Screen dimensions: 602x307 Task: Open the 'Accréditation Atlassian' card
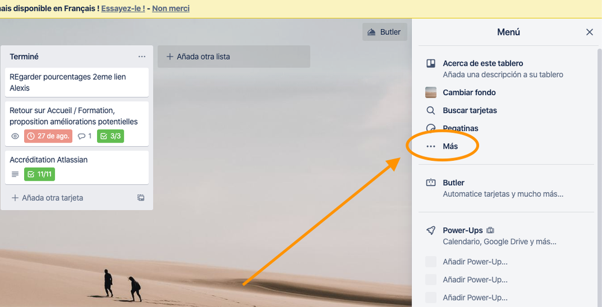[77, 167]
